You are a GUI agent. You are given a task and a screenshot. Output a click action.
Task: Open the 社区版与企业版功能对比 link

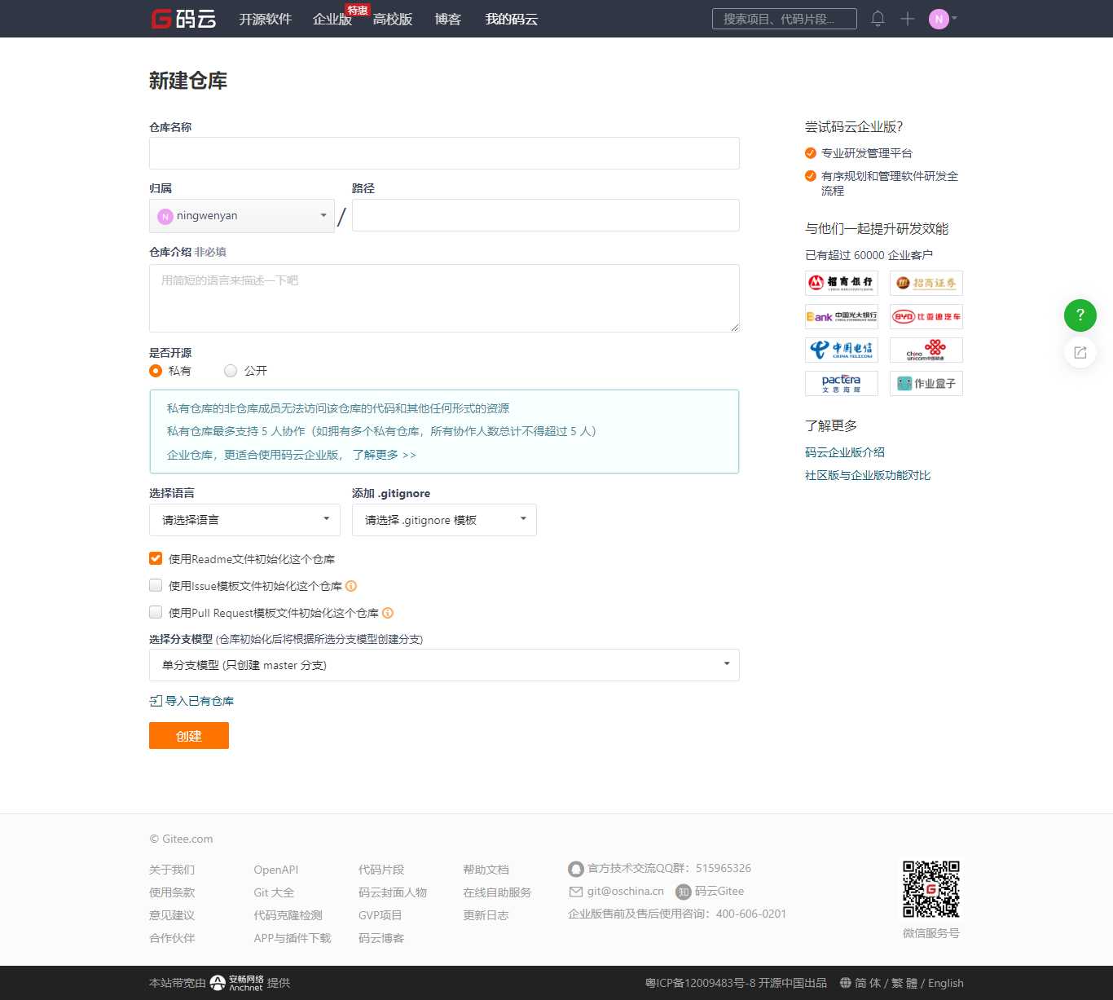click(x=868, y=475)
